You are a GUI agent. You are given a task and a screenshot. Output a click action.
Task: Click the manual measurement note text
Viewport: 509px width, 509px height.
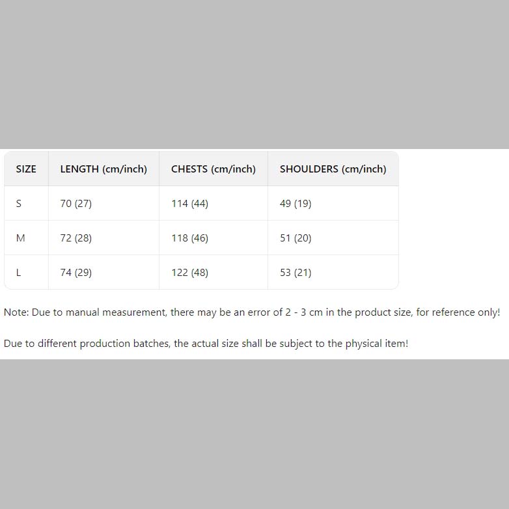(x=252, y=312)
